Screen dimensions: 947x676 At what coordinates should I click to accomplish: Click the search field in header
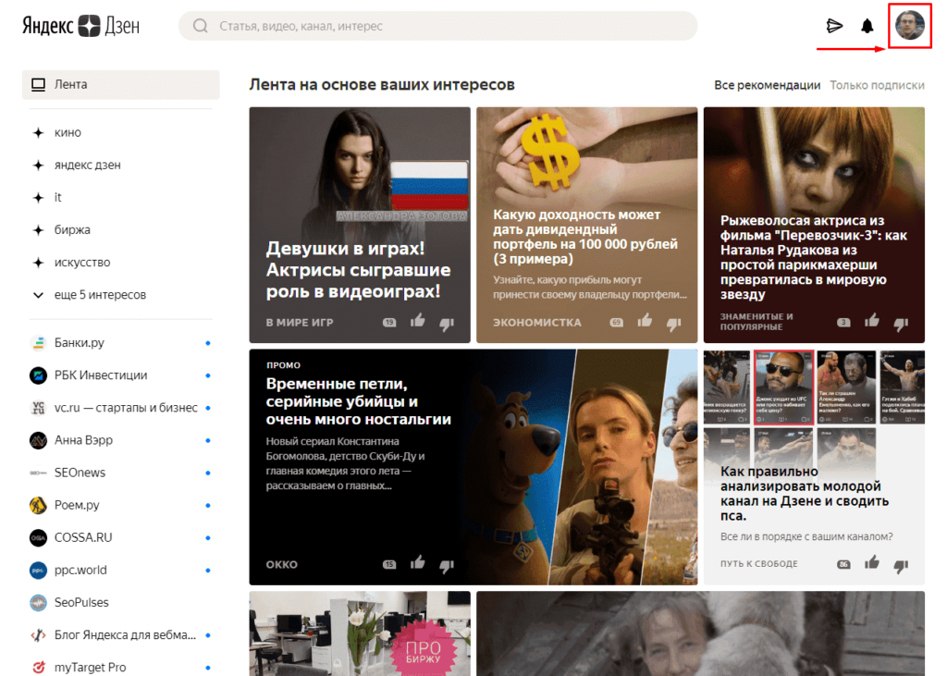[437, 26]
